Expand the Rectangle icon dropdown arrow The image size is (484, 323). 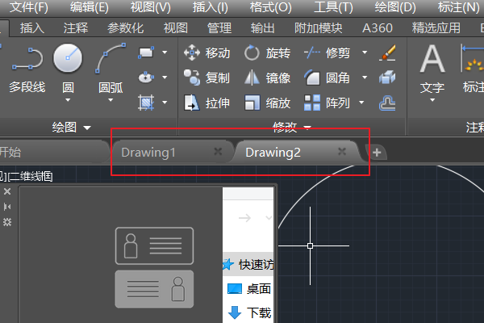pos(165,52)
